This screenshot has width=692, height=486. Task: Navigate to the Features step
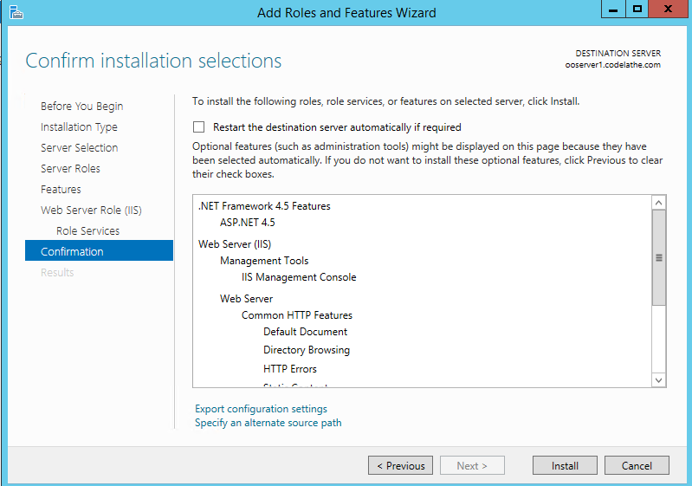click(61, 190)
